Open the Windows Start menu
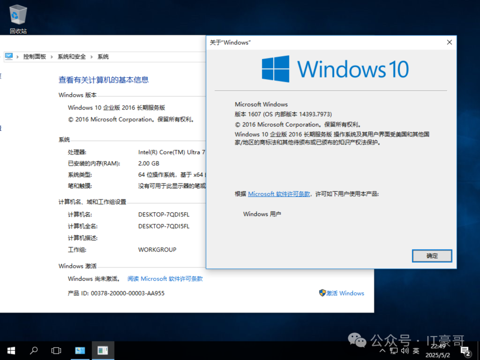The height and width of the screenshot is (360, 480). [11, 351]
